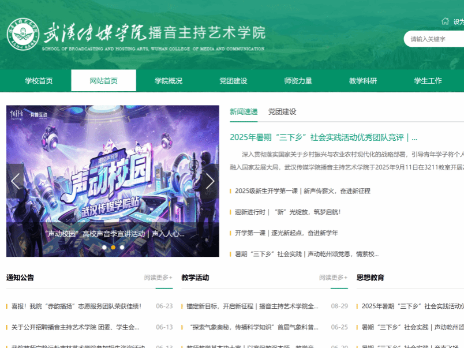Click the home icon in the top-right corner
The height and width of the screenshot is (348, 464).
tap(445, 21)
